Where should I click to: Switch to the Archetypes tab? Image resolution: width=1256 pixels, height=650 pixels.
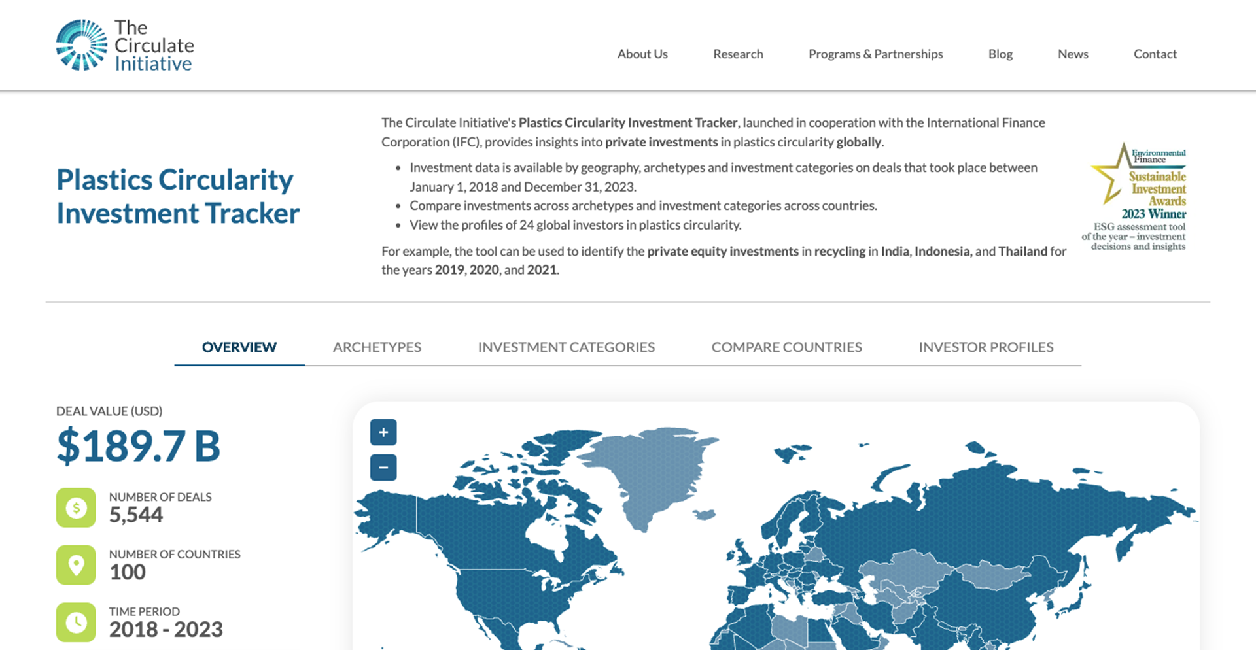377,347
